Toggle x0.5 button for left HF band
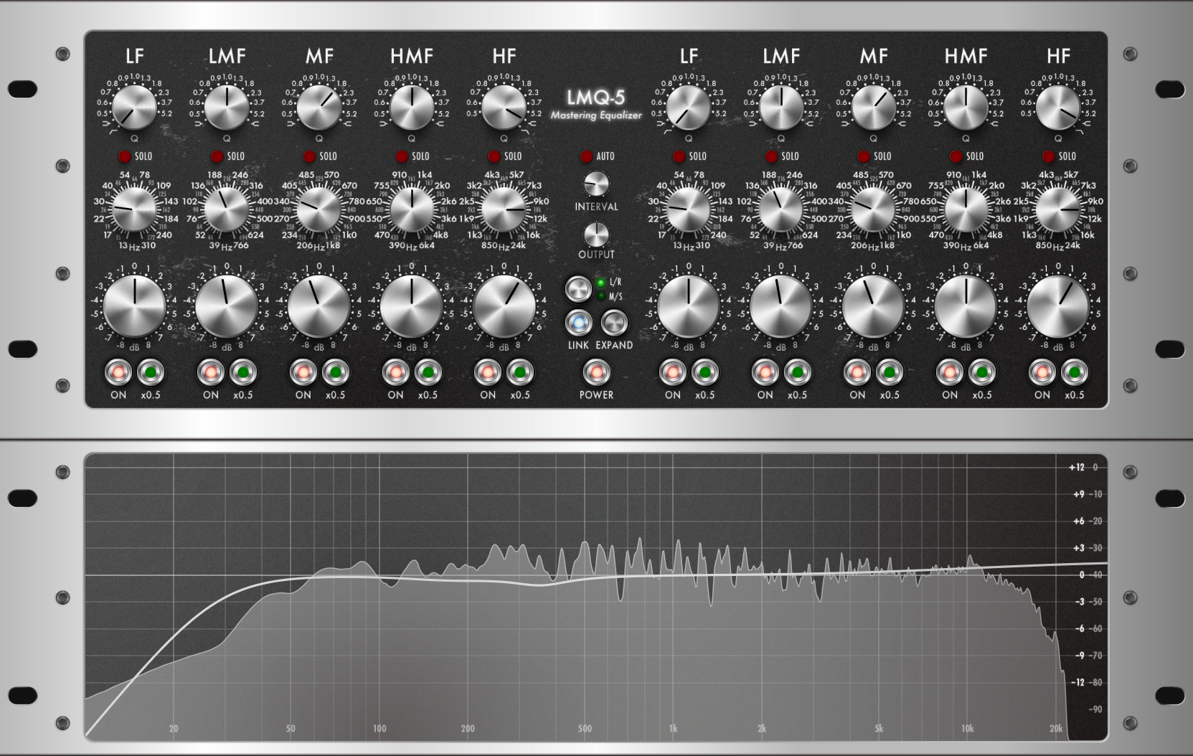 tap(520, 372)
